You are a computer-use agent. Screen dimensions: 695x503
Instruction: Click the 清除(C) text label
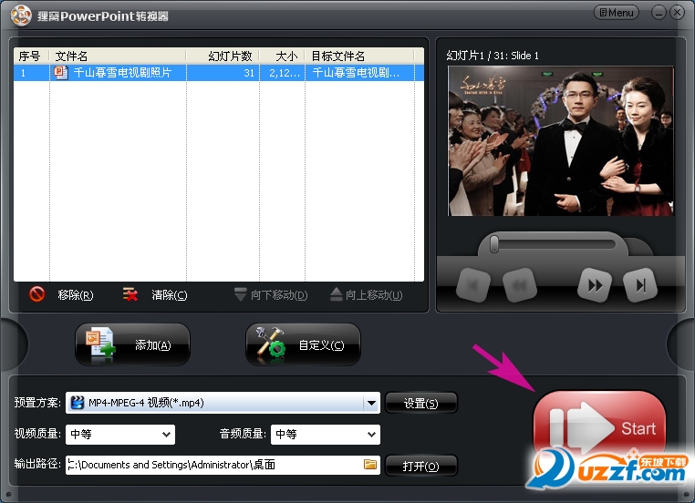coord(170,295)
